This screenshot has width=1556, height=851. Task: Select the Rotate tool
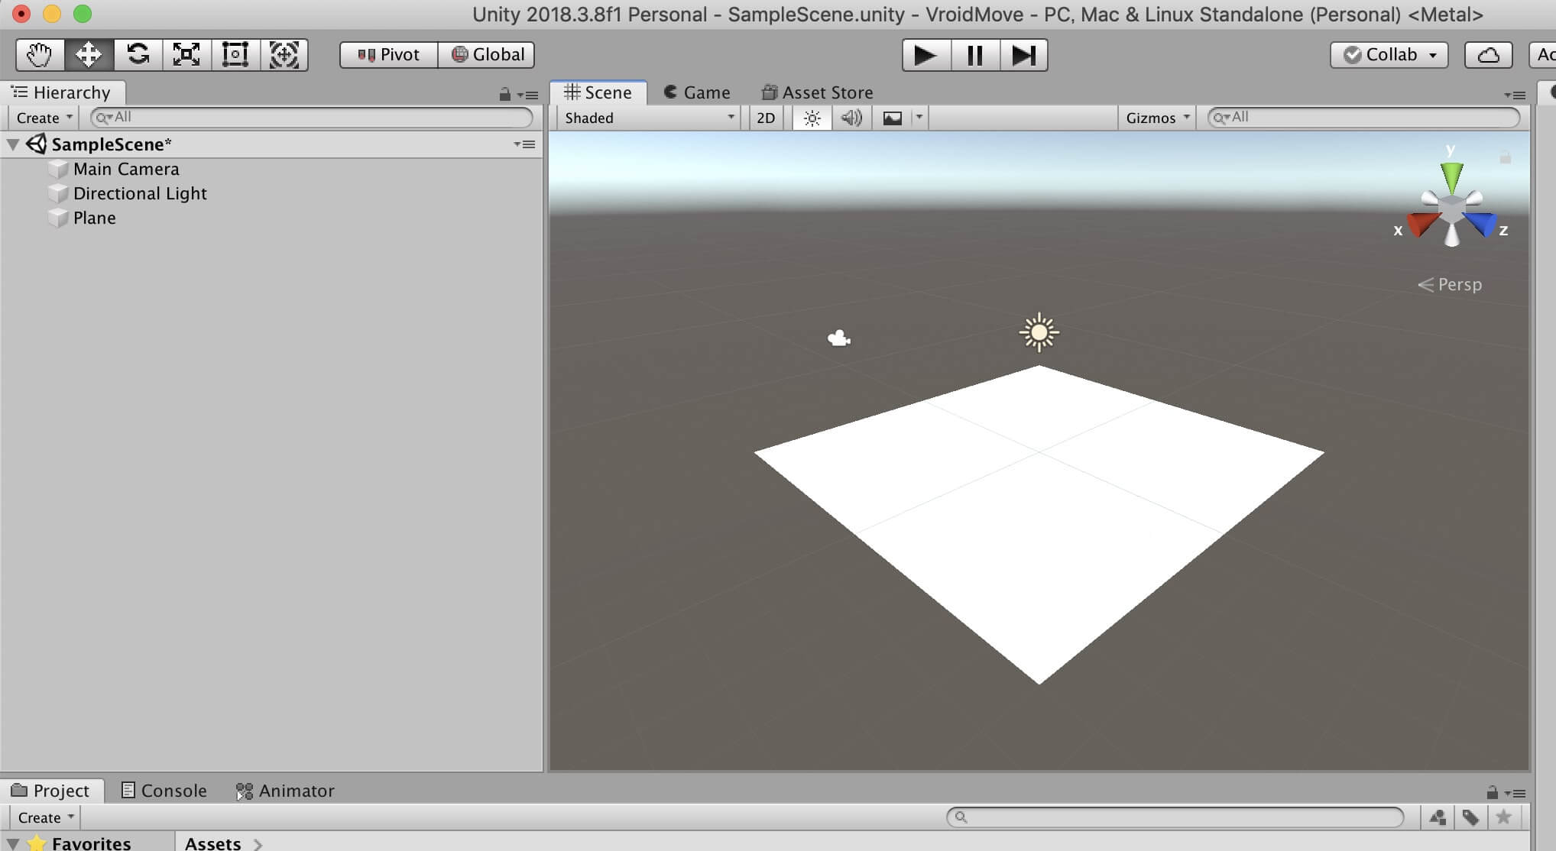pyautogui.click(x=138, y=55)
